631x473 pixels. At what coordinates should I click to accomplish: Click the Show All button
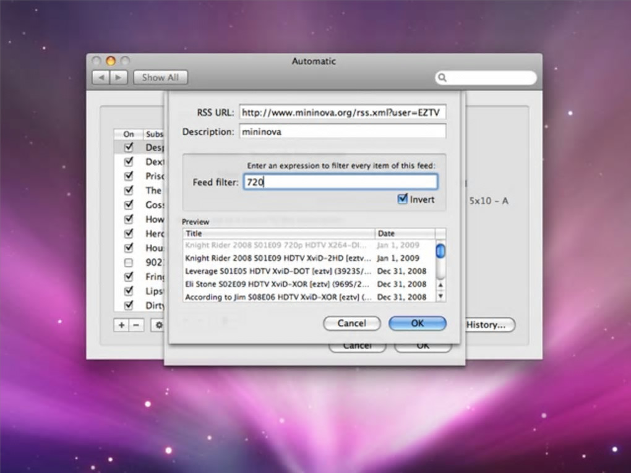point(161,77)
